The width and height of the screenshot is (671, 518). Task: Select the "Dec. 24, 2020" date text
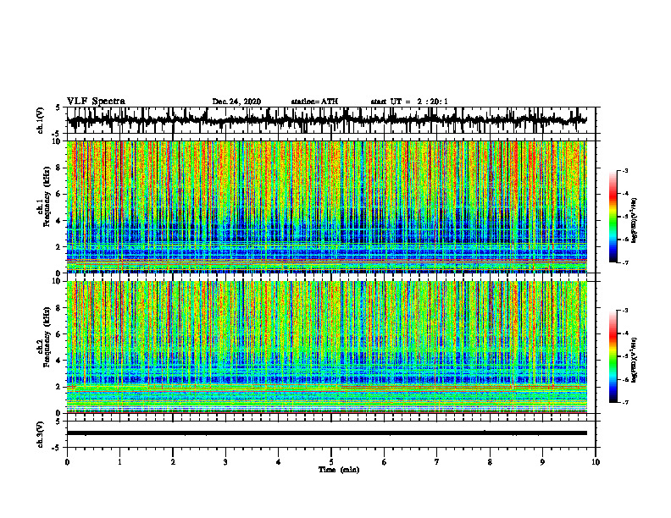pos(236,102)
